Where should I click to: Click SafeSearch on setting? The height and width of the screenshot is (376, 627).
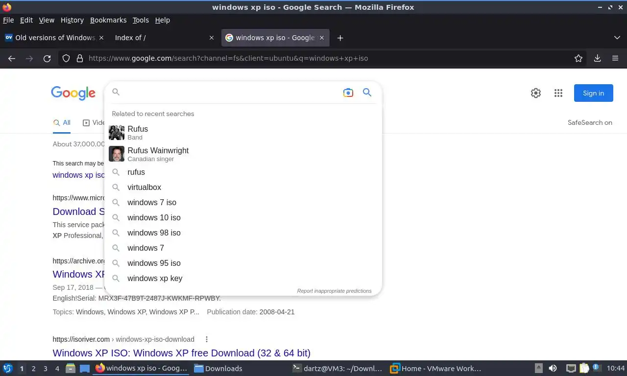[590, 122]
